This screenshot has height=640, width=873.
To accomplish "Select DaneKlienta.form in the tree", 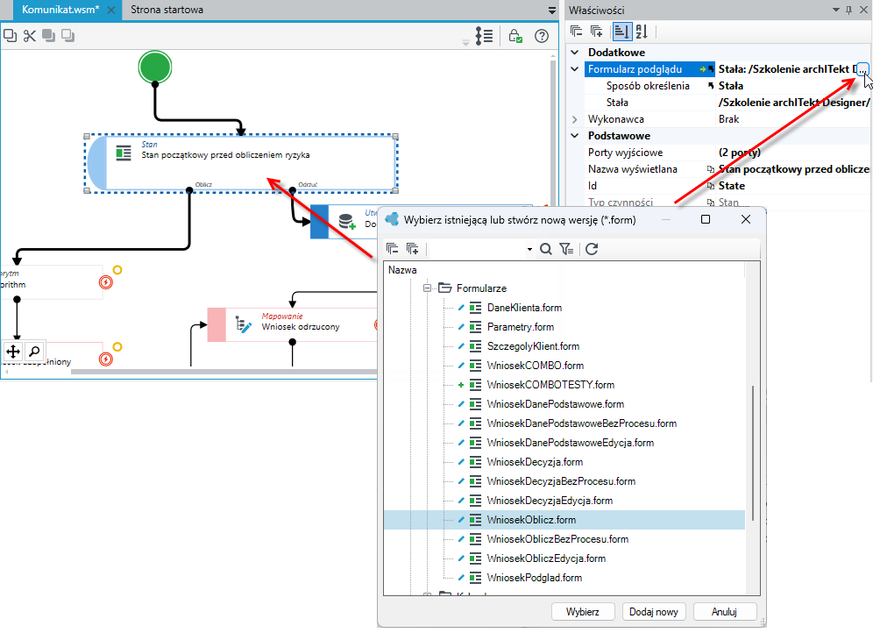I will 524,308.
